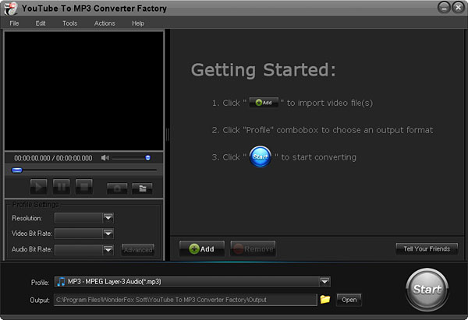Click the music note icon in Profile
The image size is (468, 320).
pos(61,282)
